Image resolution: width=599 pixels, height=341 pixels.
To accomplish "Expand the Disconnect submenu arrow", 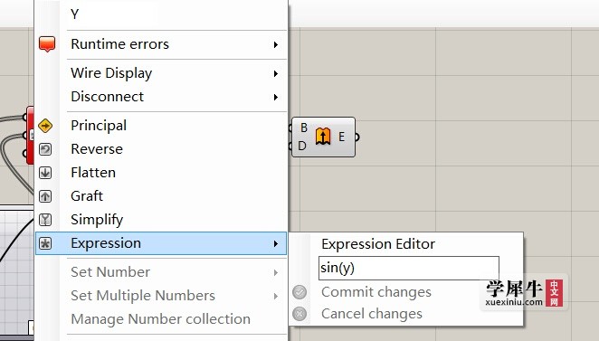I will 275,97.
